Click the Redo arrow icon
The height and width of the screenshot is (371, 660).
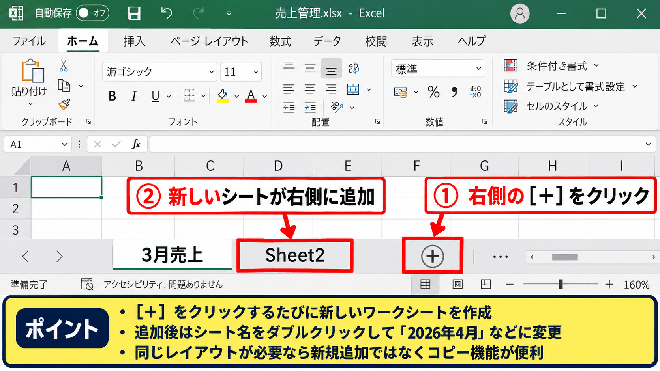tap(198, 13)
